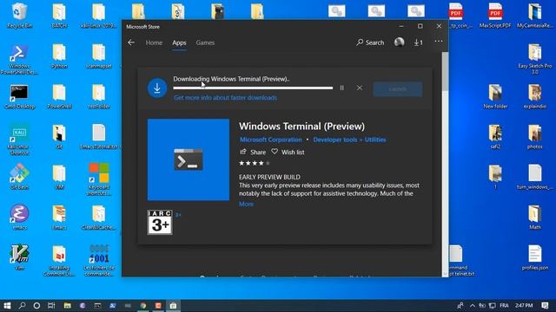Select the testFolder desktop folder
This screenshot has height=312, width=556.
pos(99,96)
